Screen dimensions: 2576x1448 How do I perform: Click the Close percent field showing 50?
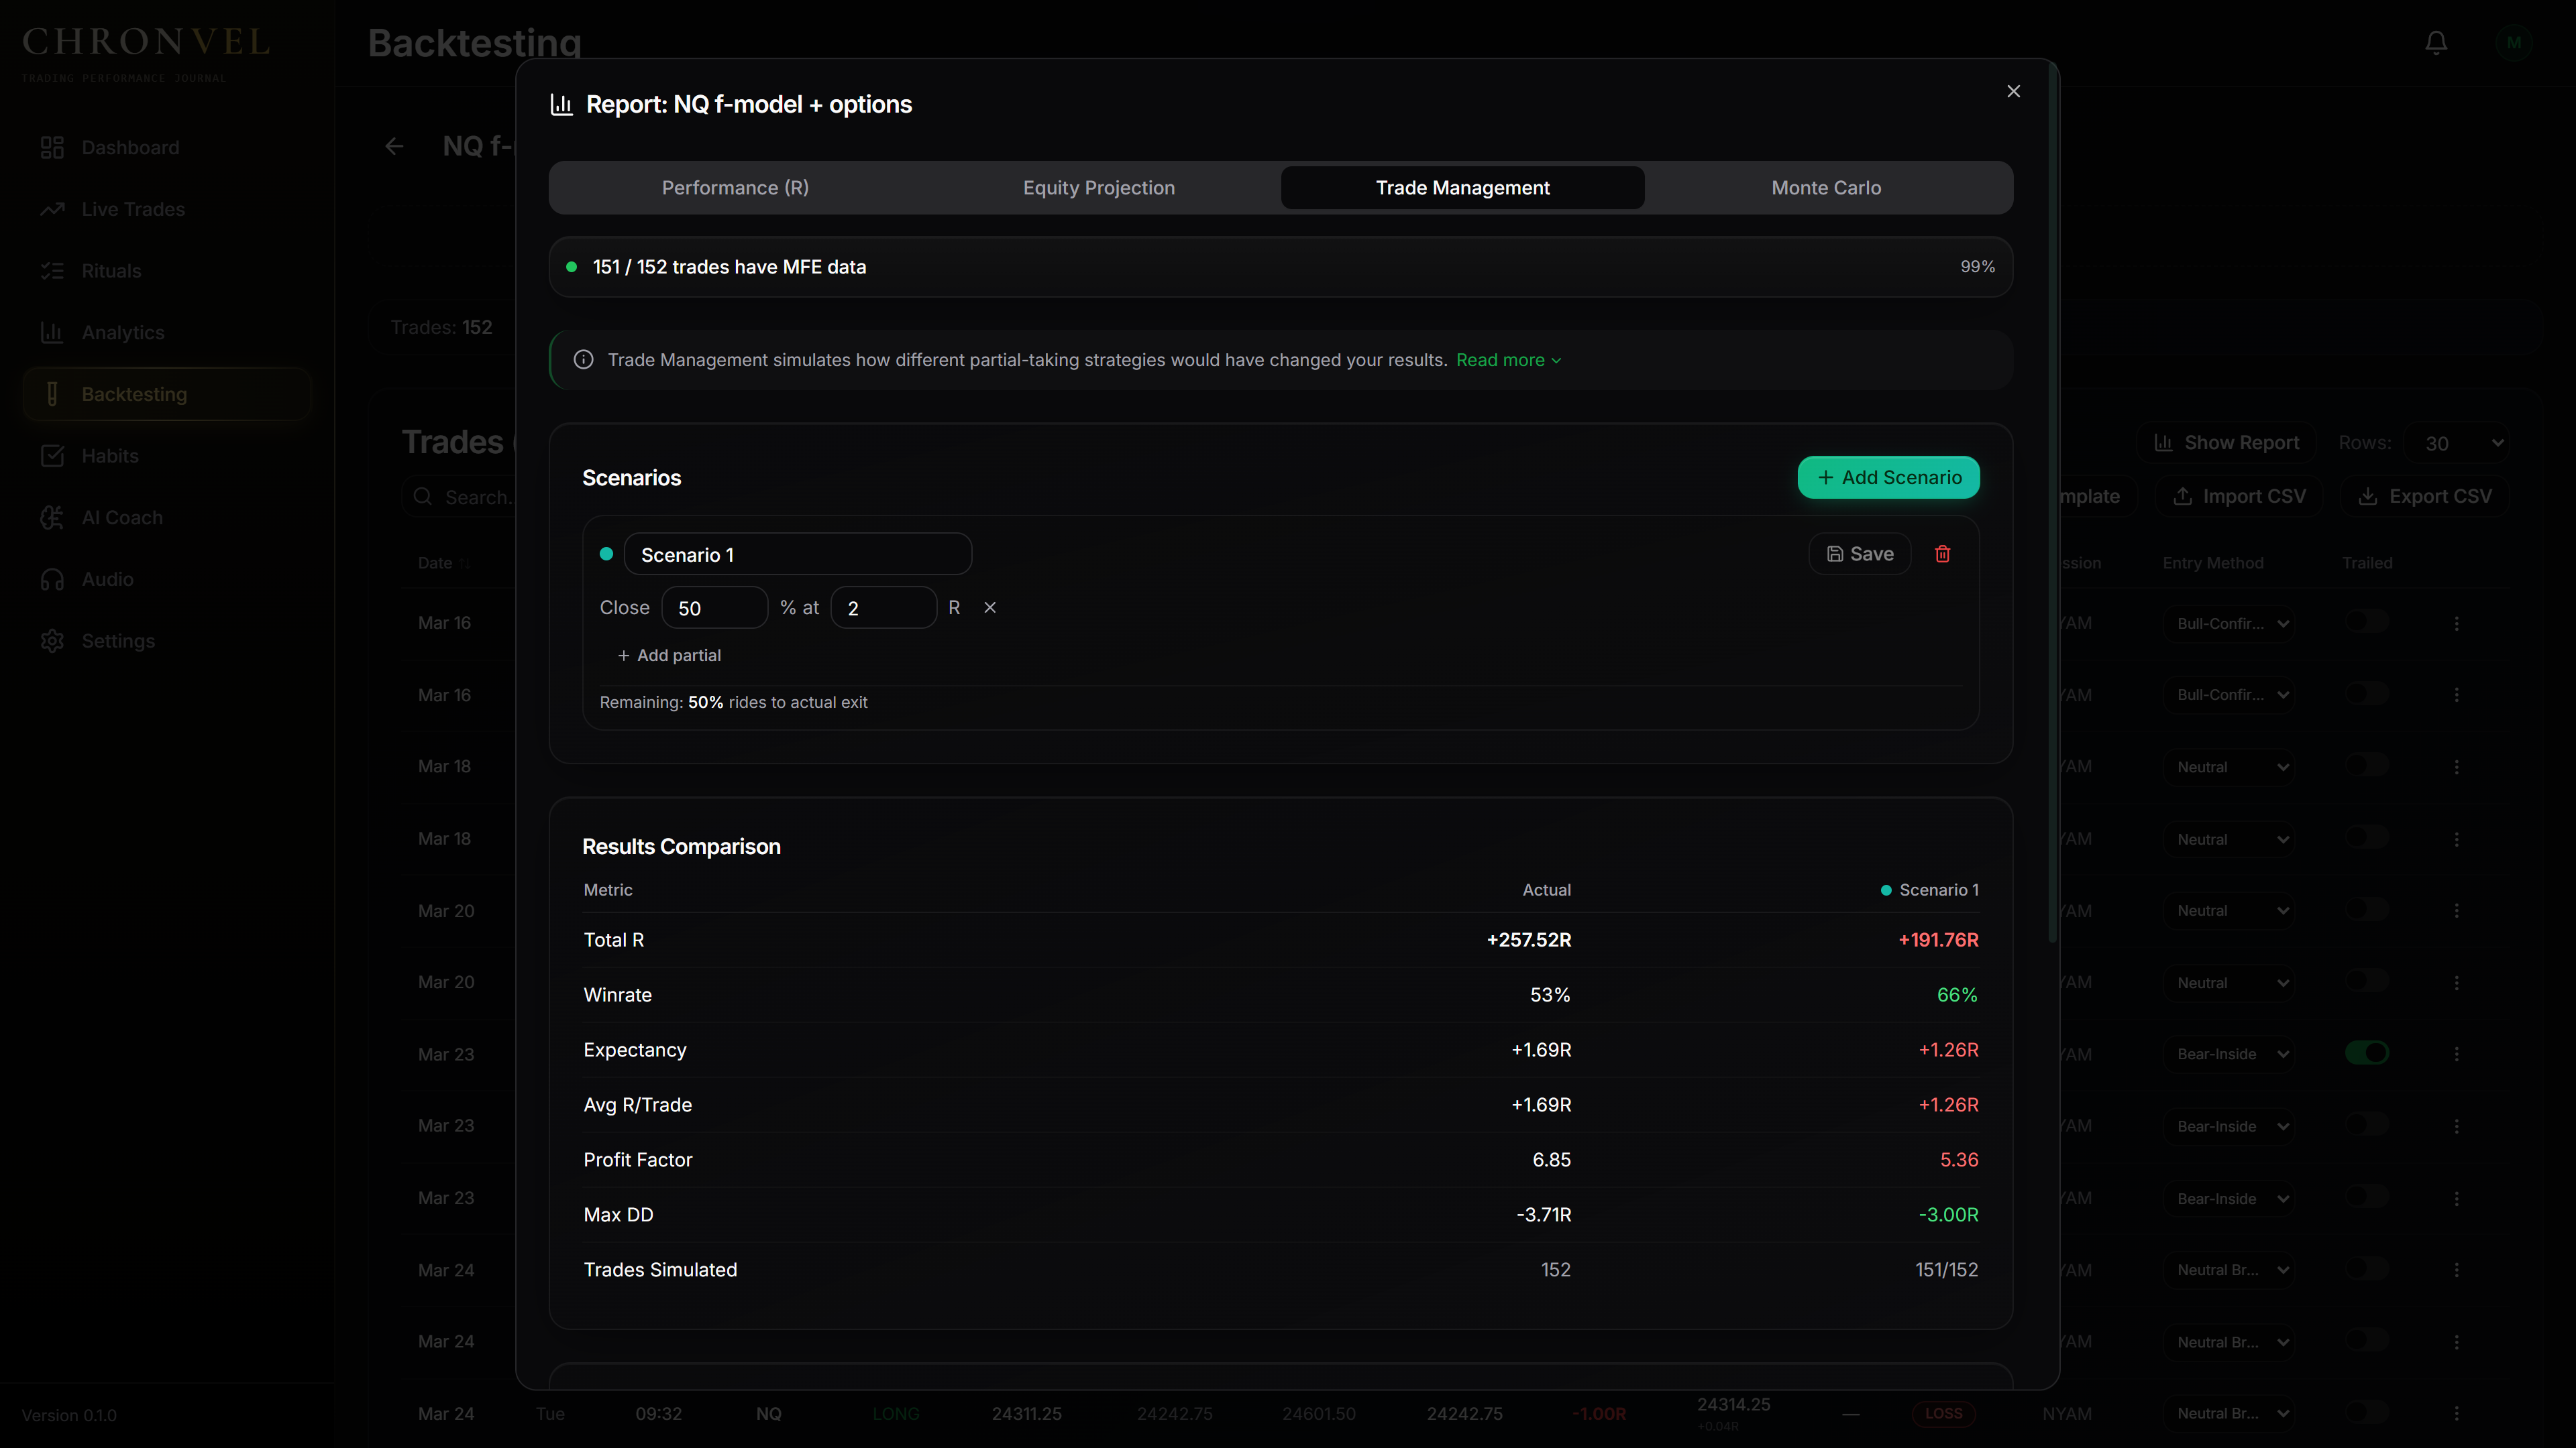point(714,607)
